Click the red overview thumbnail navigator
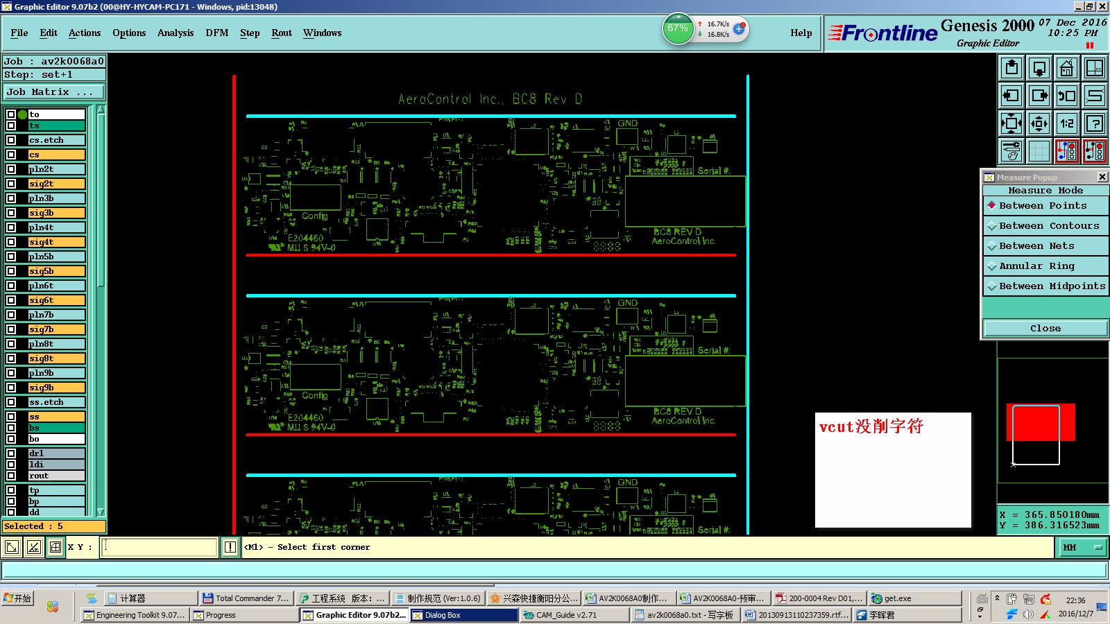The image size is (1110, 624). 1041,422
